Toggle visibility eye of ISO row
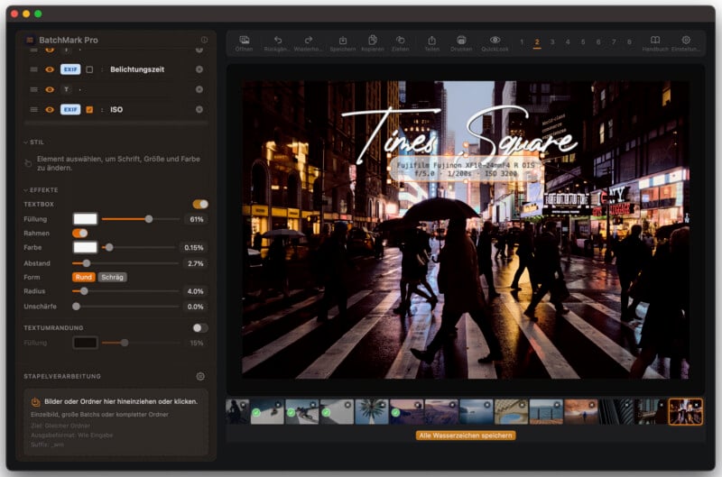The width and height of the screenshot is (722, 477). 50,109
